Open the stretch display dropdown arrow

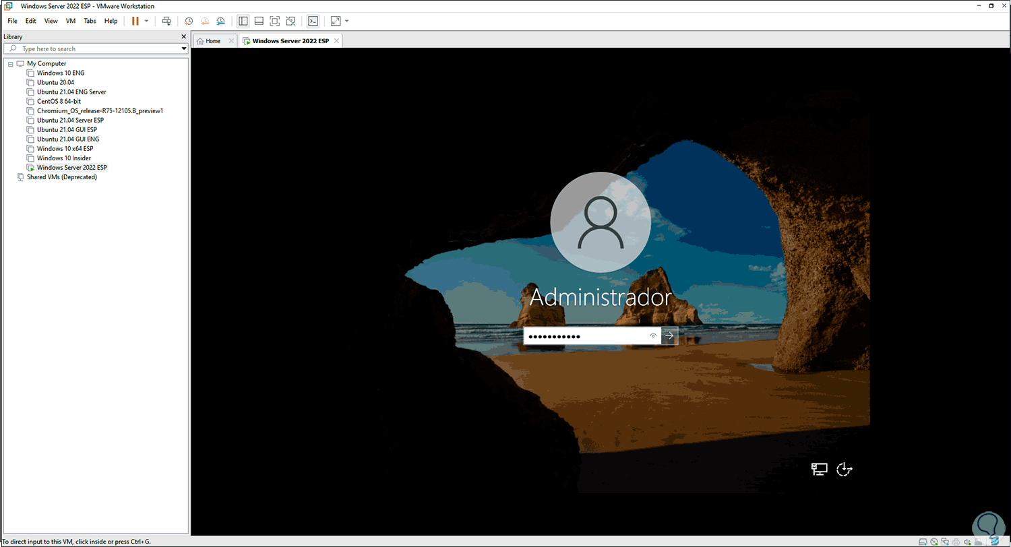[x=346, y=21]
